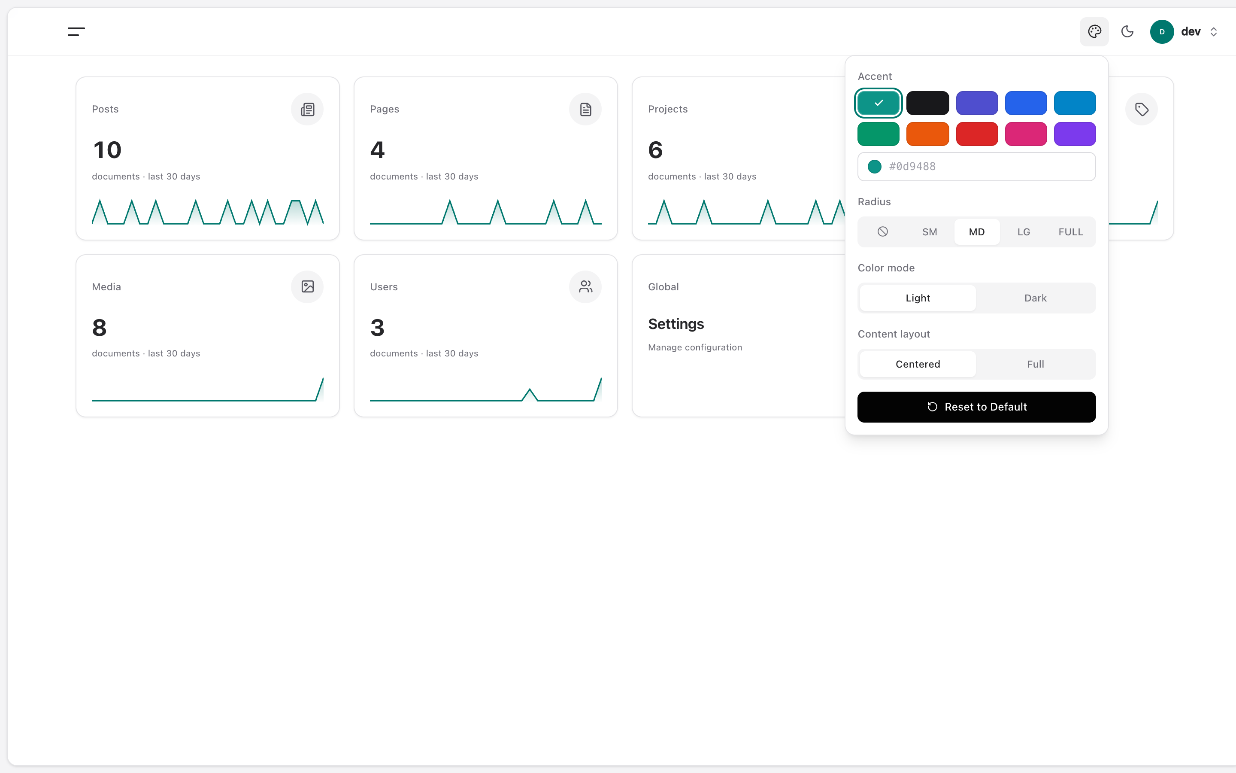This screenshot has height=773, width=1236.
Task: Click the green D user avatar
Action: [x=1162, y=32]
